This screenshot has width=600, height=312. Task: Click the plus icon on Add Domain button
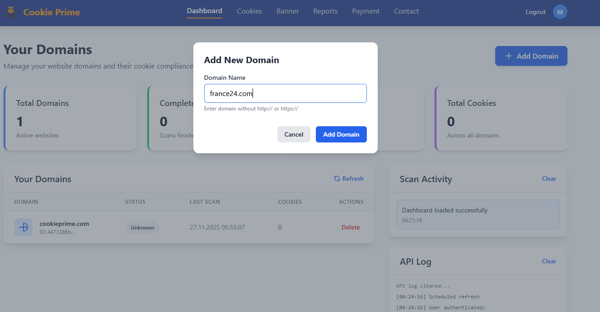pyautogui.click(x=507, y=55)
